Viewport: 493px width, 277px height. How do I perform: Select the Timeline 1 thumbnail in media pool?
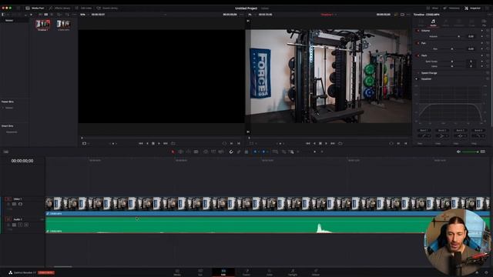[43, 25]
